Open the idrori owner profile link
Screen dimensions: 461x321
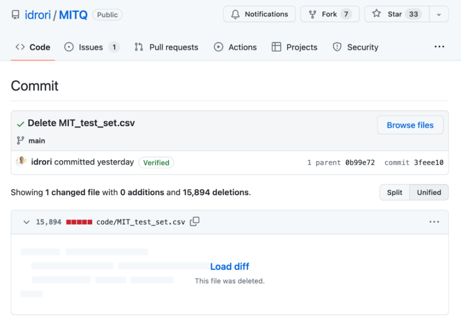click(38, 15)
